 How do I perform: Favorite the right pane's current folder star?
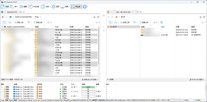[201, 17]
